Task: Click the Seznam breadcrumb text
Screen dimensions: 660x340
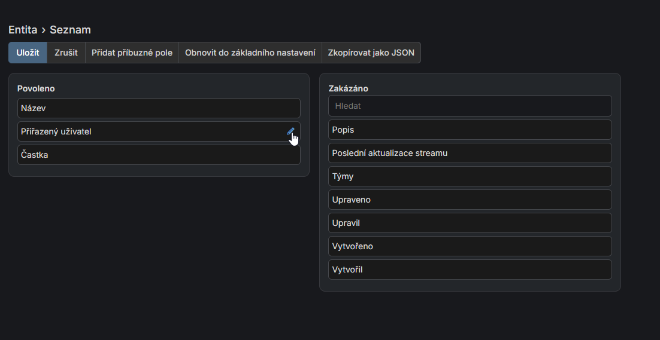Action: point(70,30)
